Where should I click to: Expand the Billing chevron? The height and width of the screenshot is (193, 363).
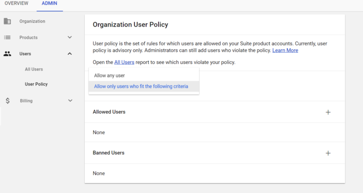[70, 101]
